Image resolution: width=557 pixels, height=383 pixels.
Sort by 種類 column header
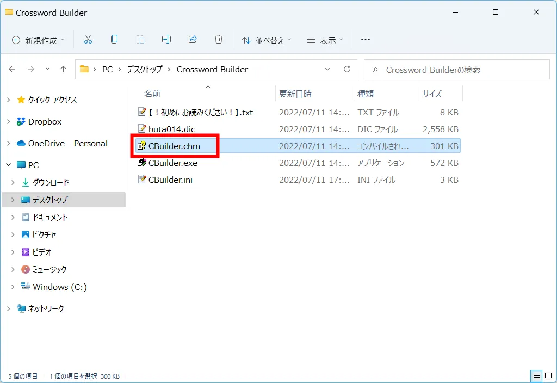[366, 94]
